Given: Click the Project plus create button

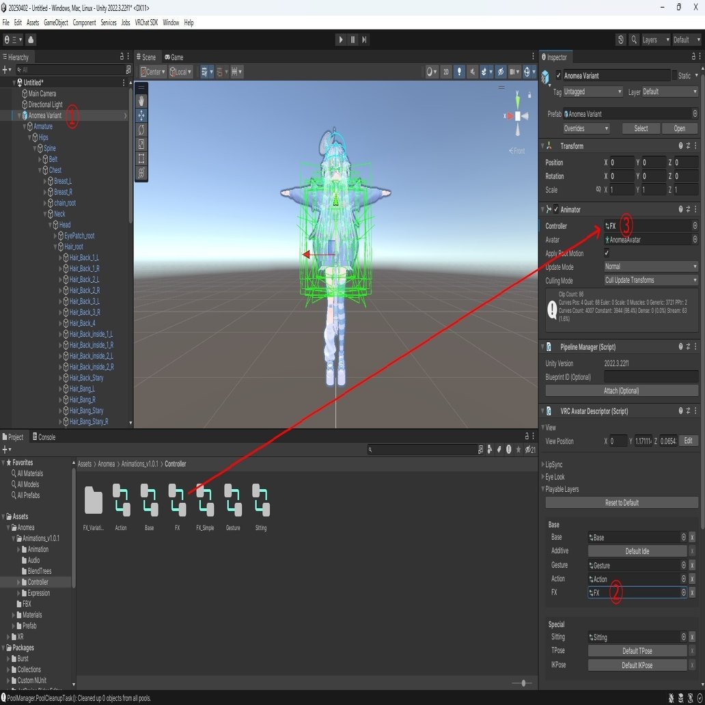Looking at the screenshot, I should (6, 450).
